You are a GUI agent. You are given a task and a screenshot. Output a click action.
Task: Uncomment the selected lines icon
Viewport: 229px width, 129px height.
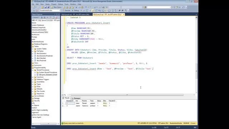click(116, 10)
